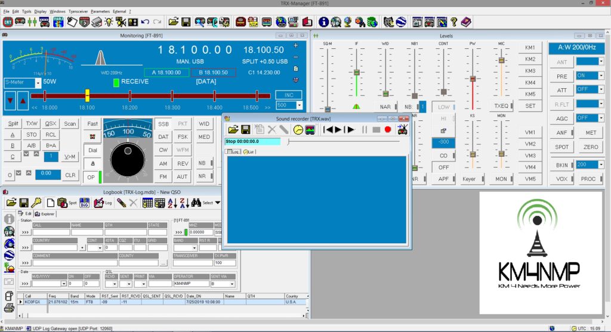Switch to the Explorer tab in Logbook

tap(45, 213)
